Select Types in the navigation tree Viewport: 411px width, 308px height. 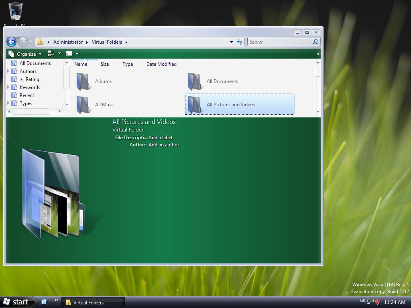(26, 104)
